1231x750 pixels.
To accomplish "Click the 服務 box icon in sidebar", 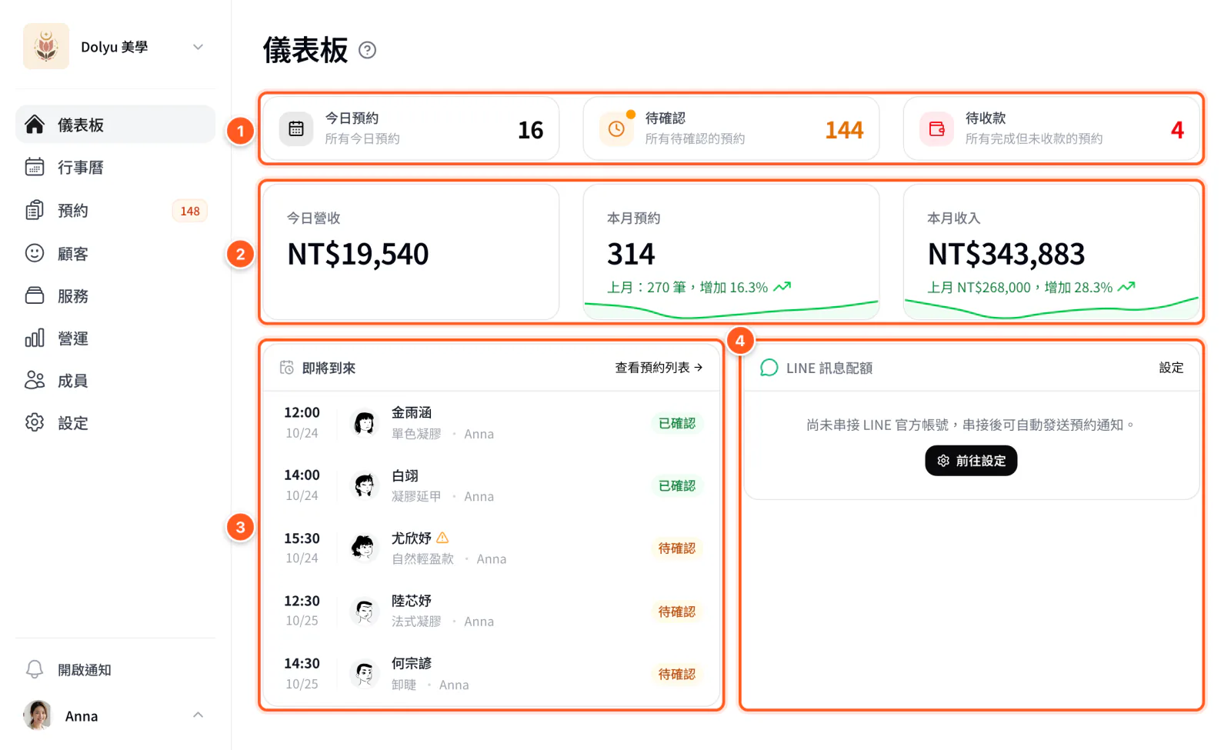I will tap(35, 295).
